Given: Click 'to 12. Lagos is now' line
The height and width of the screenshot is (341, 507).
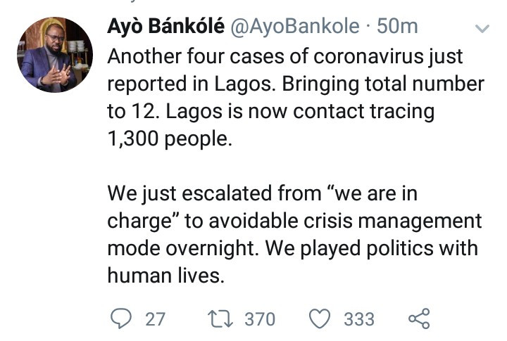Looking at the screenshot, I should pyautogui.click(x=271, y=112).
